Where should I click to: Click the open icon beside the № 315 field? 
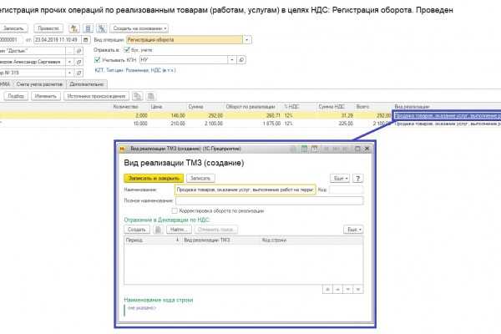79,73
